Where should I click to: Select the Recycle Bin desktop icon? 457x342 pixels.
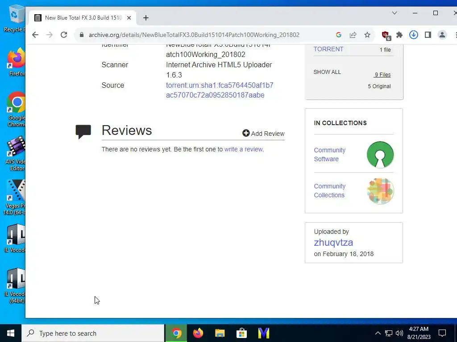(15, 18)
